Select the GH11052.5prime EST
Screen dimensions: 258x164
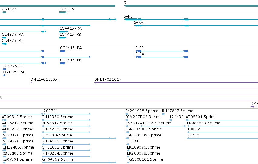click(x=58, y=147)
